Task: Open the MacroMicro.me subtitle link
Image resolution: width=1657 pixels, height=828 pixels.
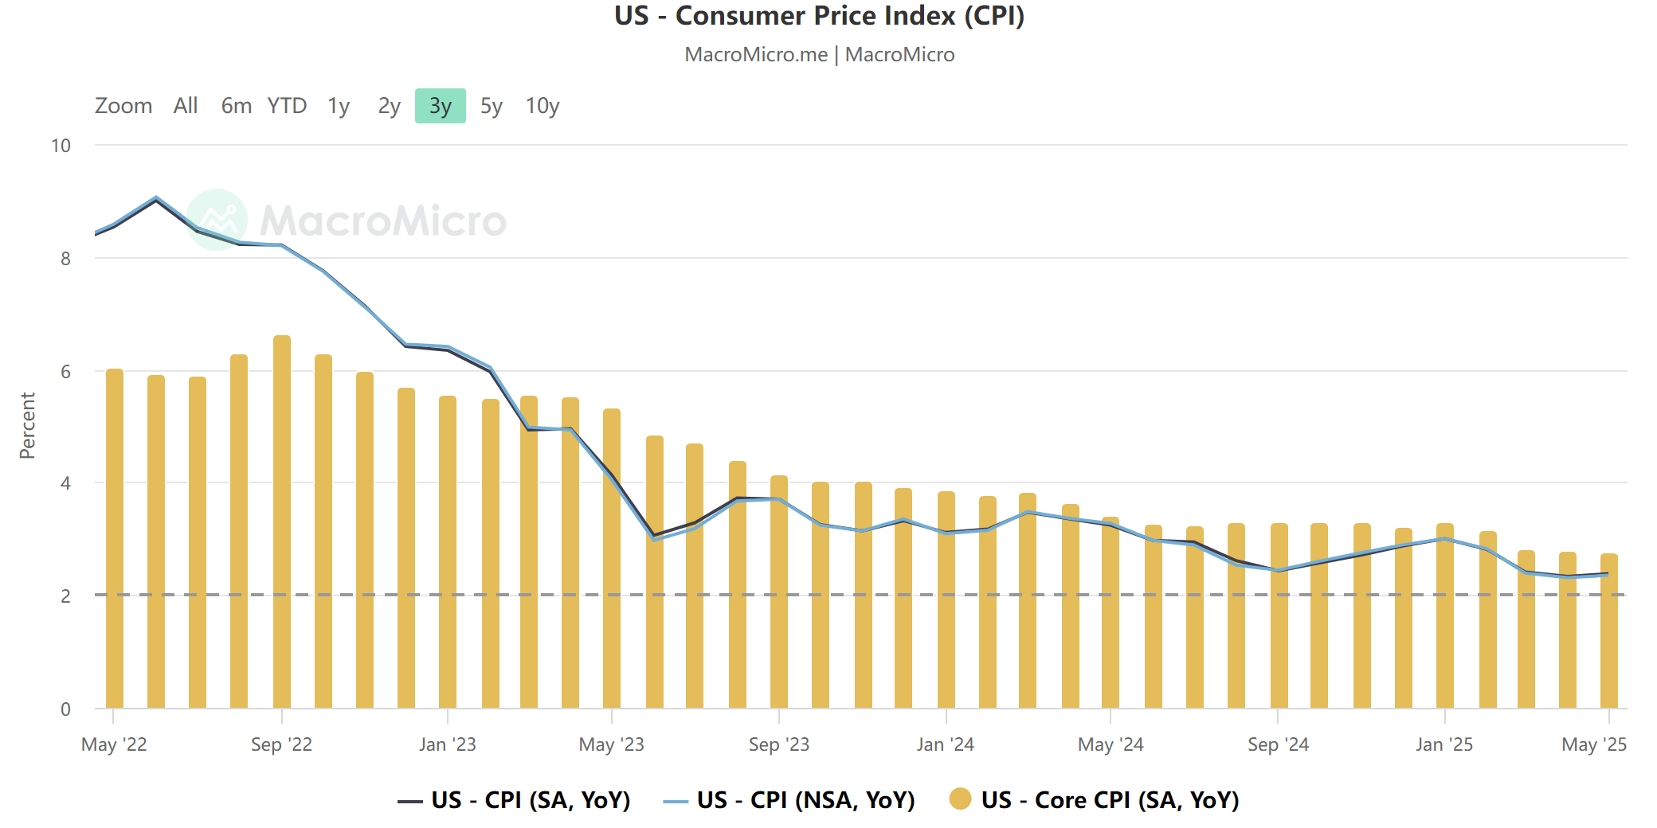Action: (x=755, y=55)
